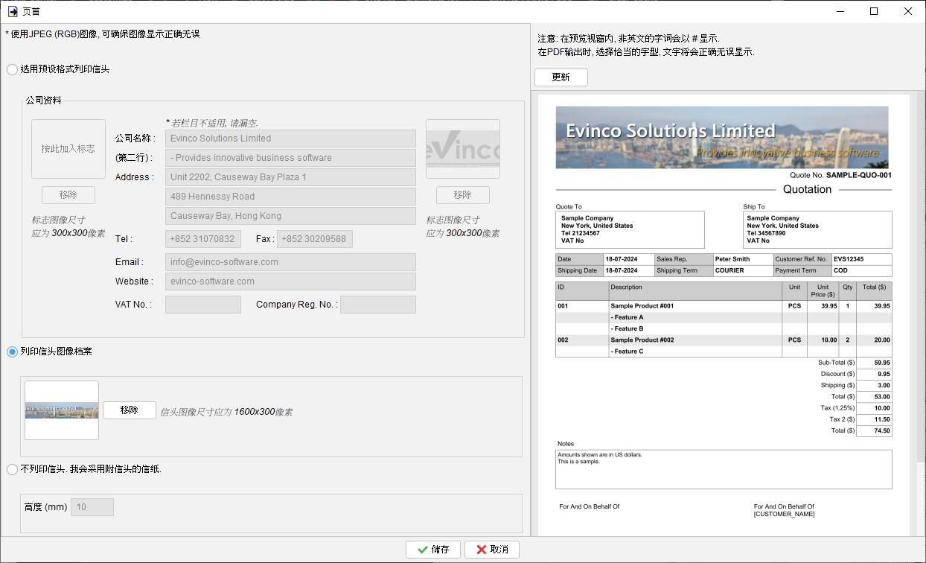The image size is (926, 563).
Task: Click the add-logo placeholder box on left
Action: click(68, 149)
